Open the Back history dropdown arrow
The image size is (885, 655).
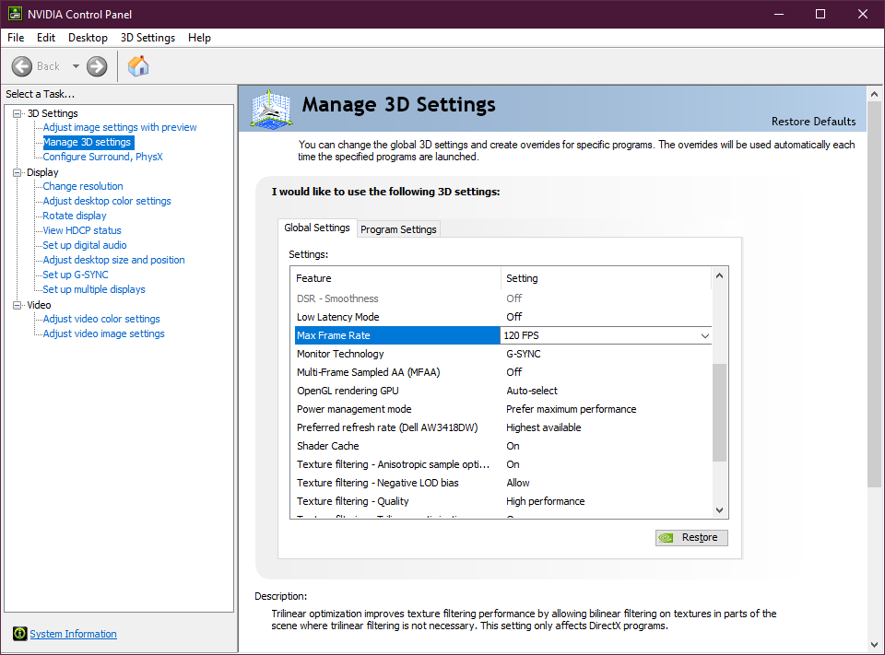pos(76,66)
